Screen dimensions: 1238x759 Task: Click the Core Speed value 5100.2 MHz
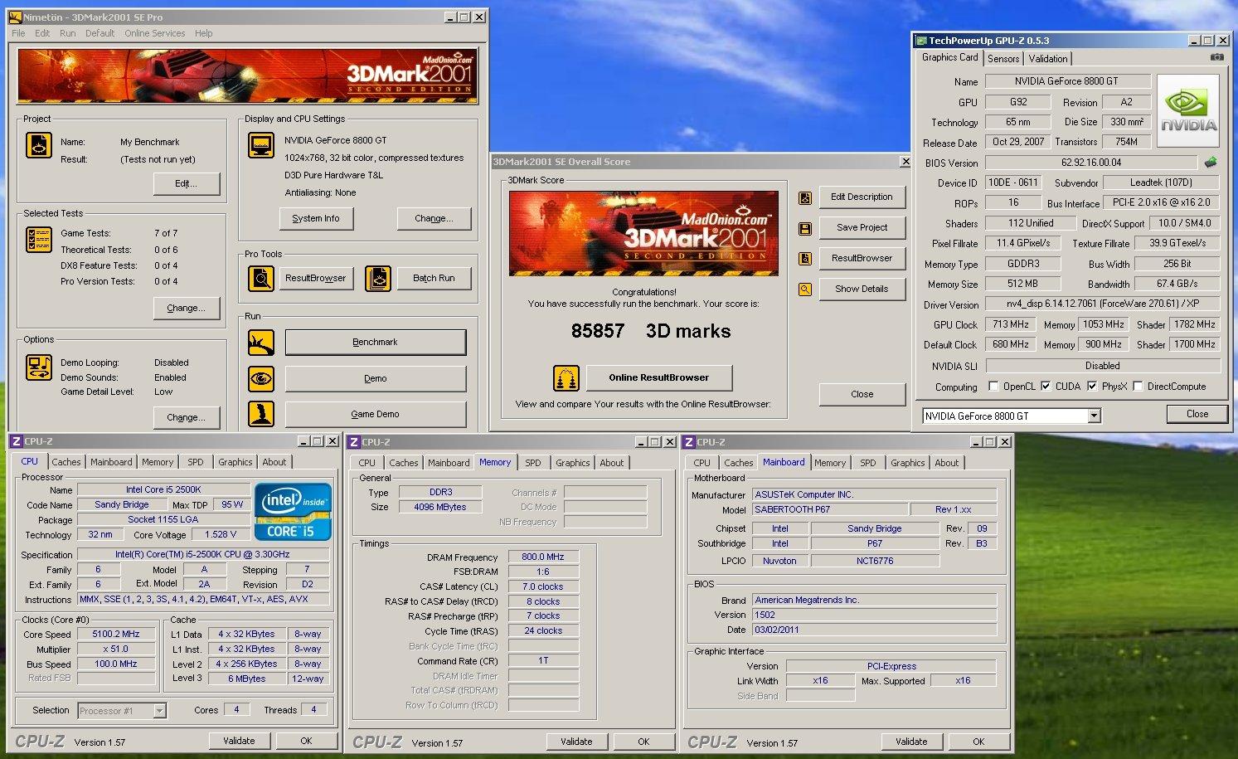[116, 635]
